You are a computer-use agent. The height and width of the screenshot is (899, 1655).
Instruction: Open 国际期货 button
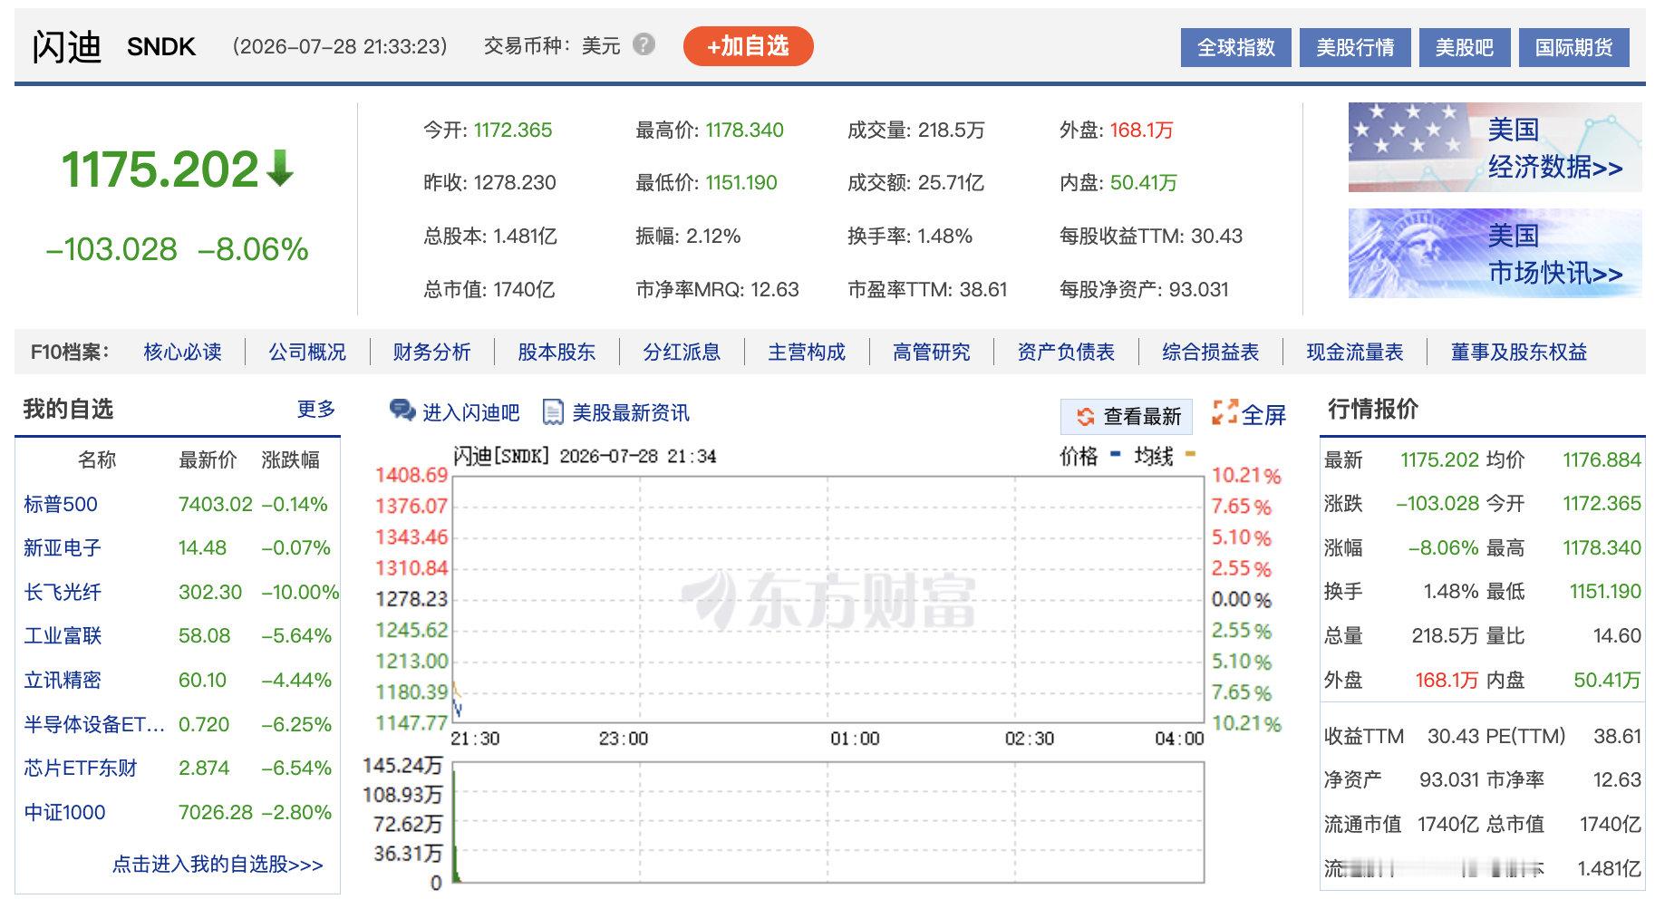click(1573, 47)
